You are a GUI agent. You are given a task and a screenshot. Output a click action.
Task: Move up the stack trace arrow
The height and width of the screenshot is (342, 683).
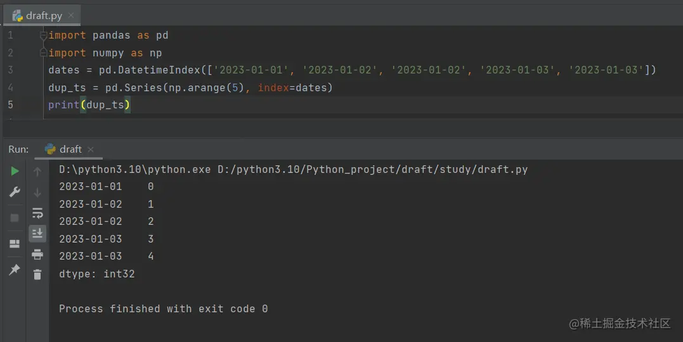[37, 172]
